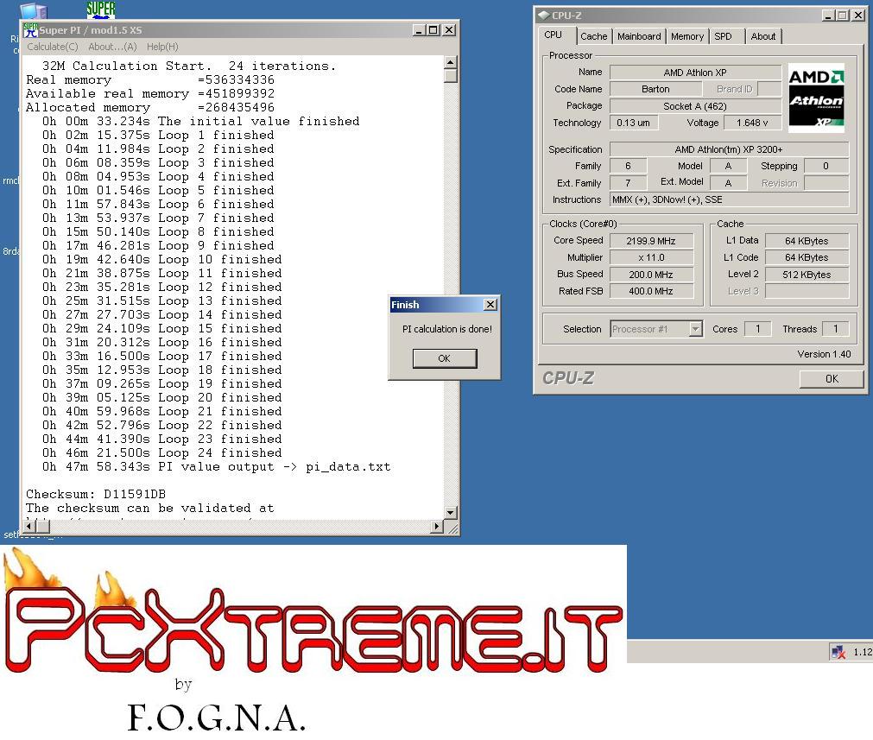
Task: Click the Level 2 cache value 512 KBytes
Action: click(x=807, y=275)
